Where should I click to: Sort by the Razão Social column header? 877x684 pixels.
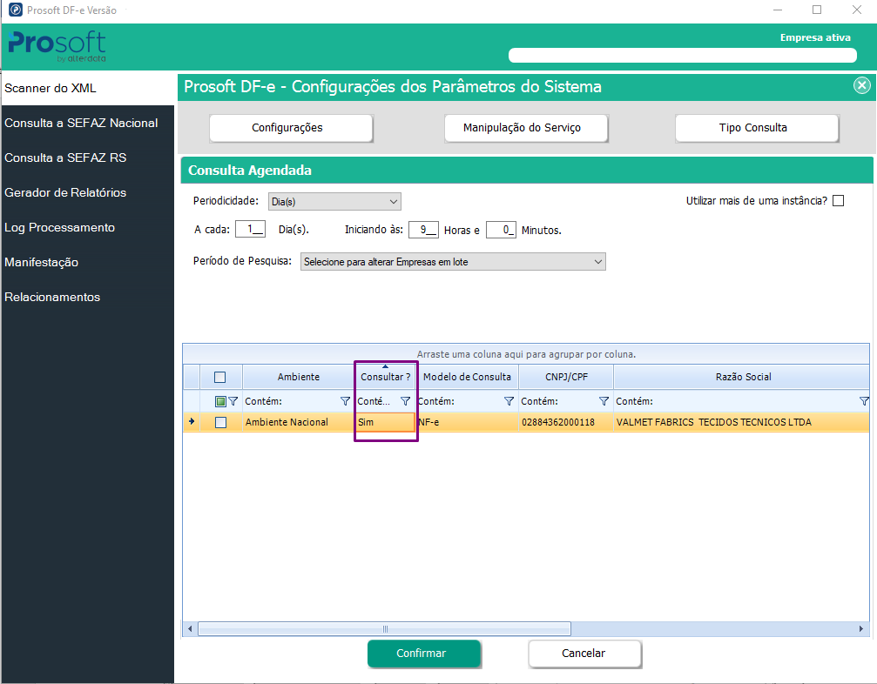pyautogui.click(x=743, y=377)
